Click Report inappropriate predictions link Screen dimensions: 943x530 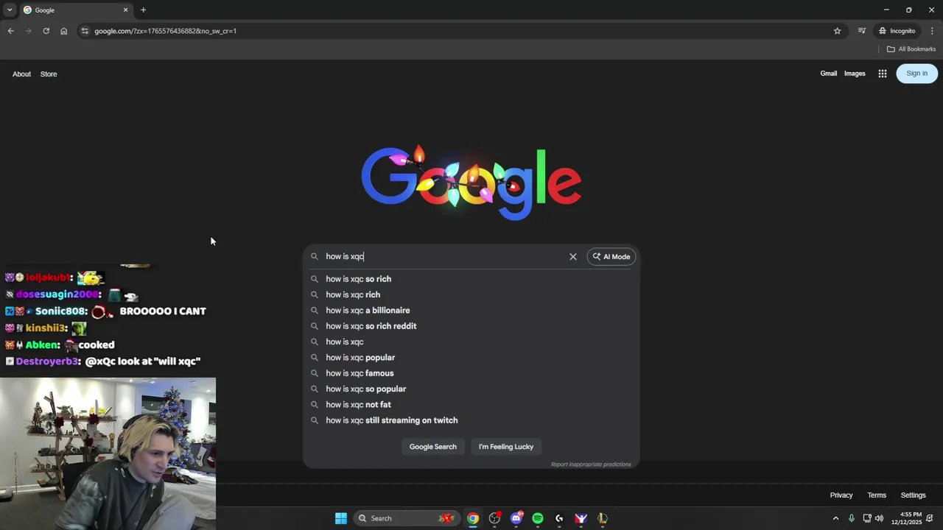click(591, 464)
